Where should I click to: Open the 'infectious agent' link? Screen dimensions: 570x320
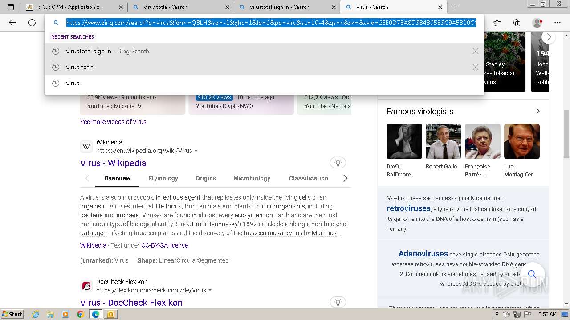(x=178, y=197)
